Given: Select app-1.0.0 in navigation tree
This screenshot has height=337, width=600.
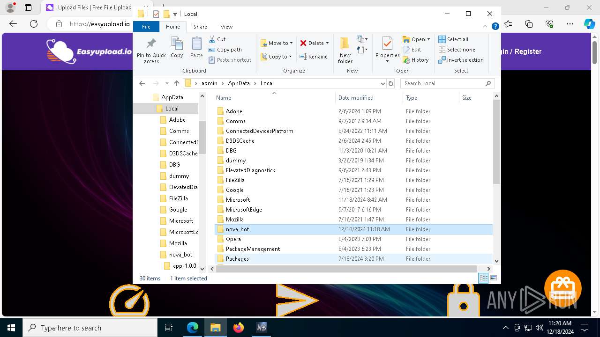Looking at the screenshot, I should pyautogui.click(x=184, y=266).
